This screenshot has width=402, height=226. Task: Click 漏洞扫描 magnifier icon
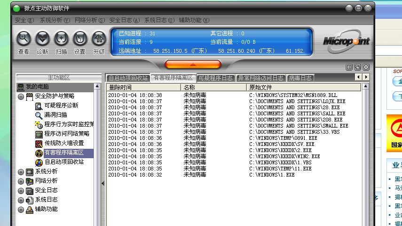tap(39, 115)
